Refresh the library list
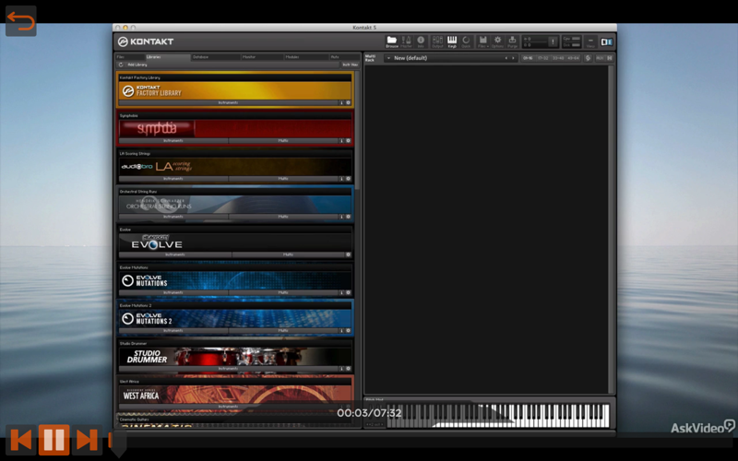The width and height of the screenshot is (738, 461). (x=121, y=65)
